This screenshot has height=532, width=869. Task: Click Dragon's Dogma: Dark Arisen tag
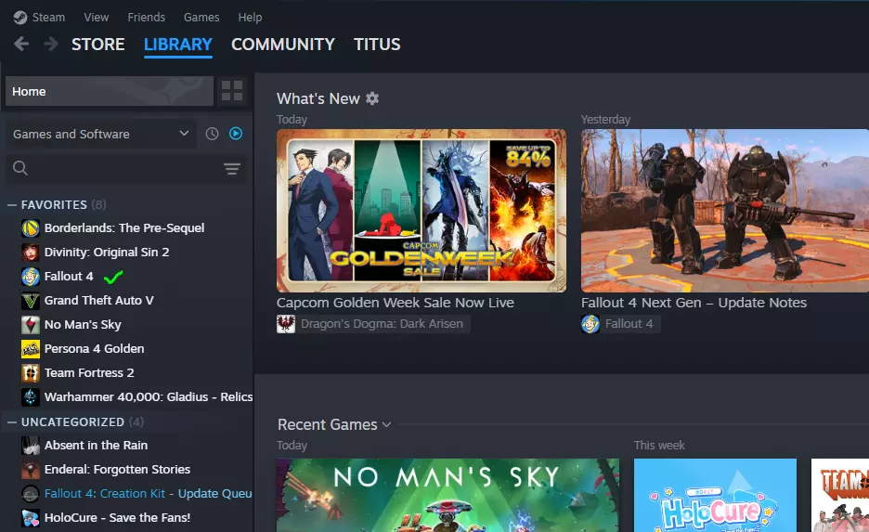(382, 324)
